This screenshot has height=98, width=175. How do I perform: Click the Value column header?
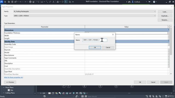click(x=126, y=27)
